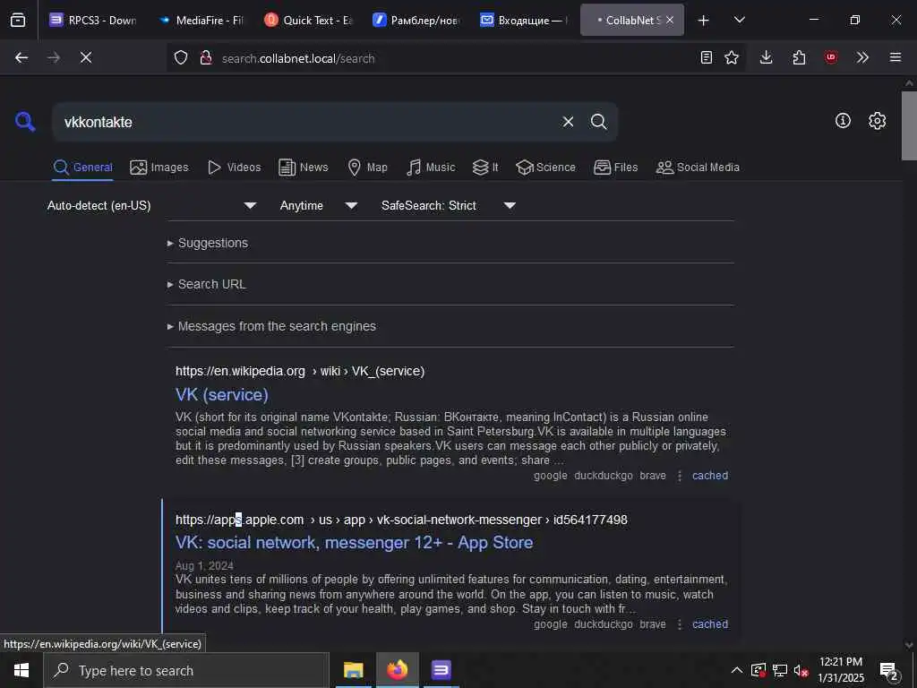Viewport: 917px width, 688px height.
Task: Open Firefox View tab list icon
Action: pos(18,20)
